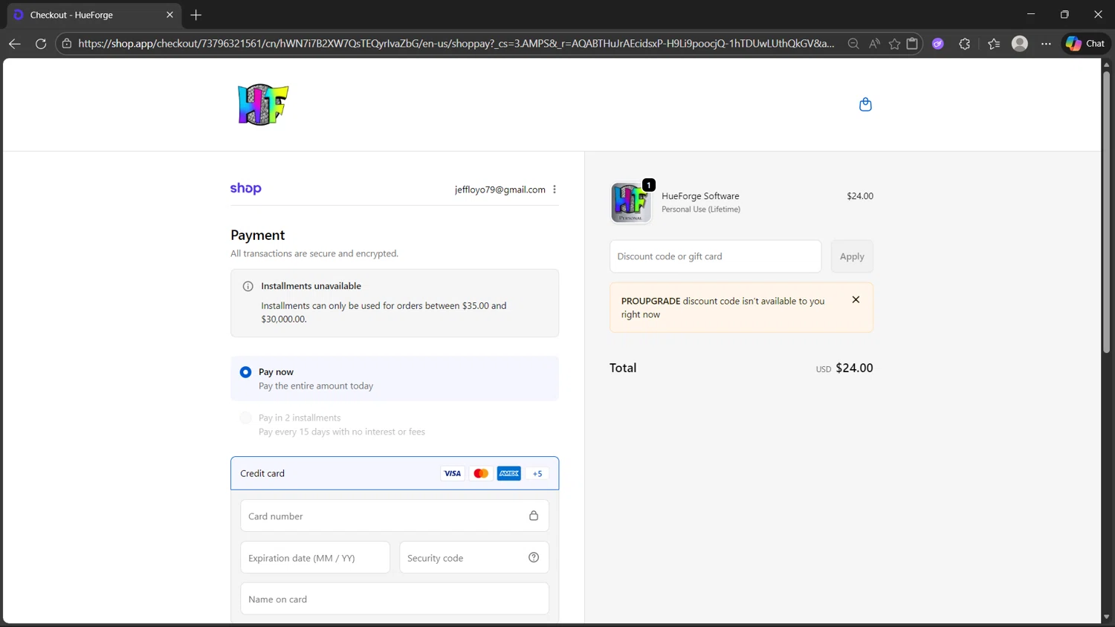The height and width of the screenshot is (627, 1115).
Task: Click the lock icon in card number
Action: pyautogui.click(x=534, y=516)
